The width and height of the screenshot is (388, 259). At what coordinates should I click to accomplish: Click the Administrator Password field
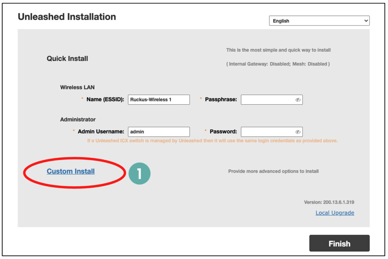pos(272,132)
